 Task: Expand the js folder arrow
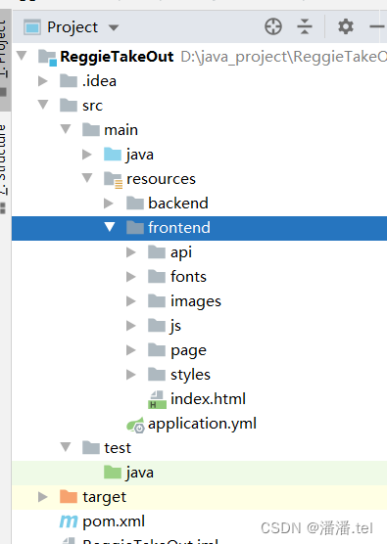(131, 326)
